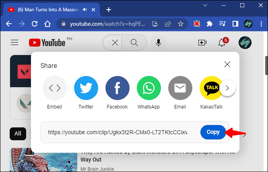Share via KakaoTalk icon
268x172 pixels.
tap(211, 88)
